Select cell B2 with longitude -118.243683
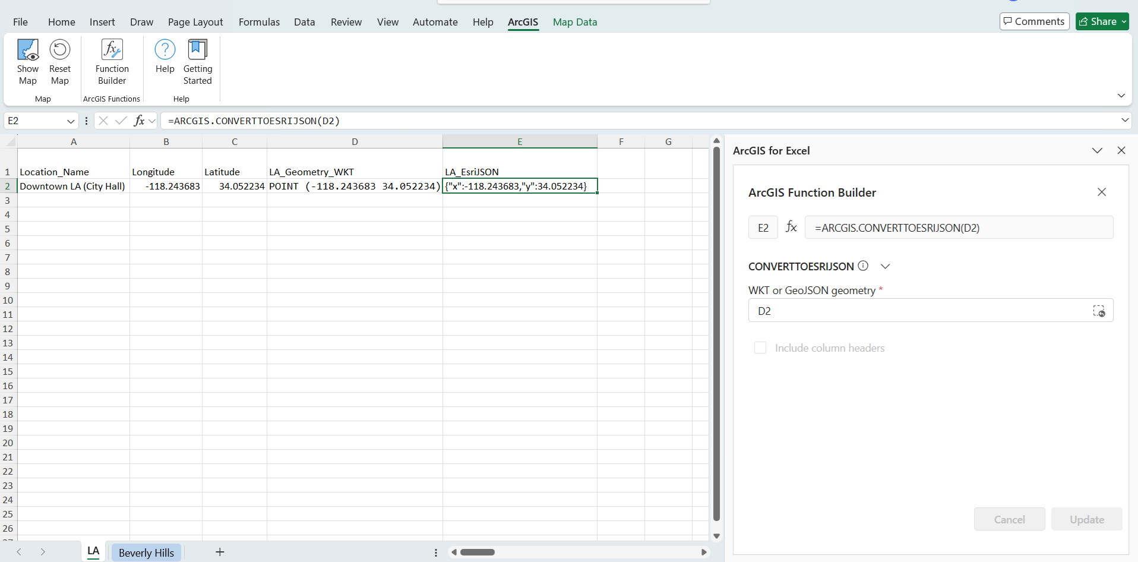 click(x=166, y=186)
